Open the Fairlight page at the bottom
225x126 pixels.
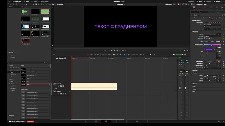pos(137,121)
